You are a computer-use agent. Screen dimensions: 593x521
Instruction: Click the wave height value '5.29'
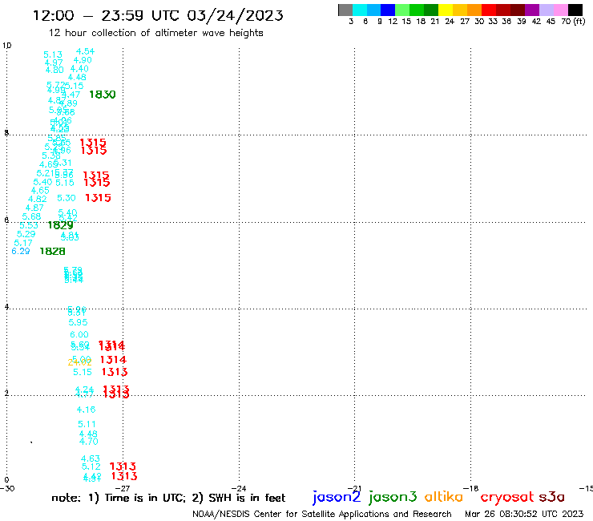(26, 234)
